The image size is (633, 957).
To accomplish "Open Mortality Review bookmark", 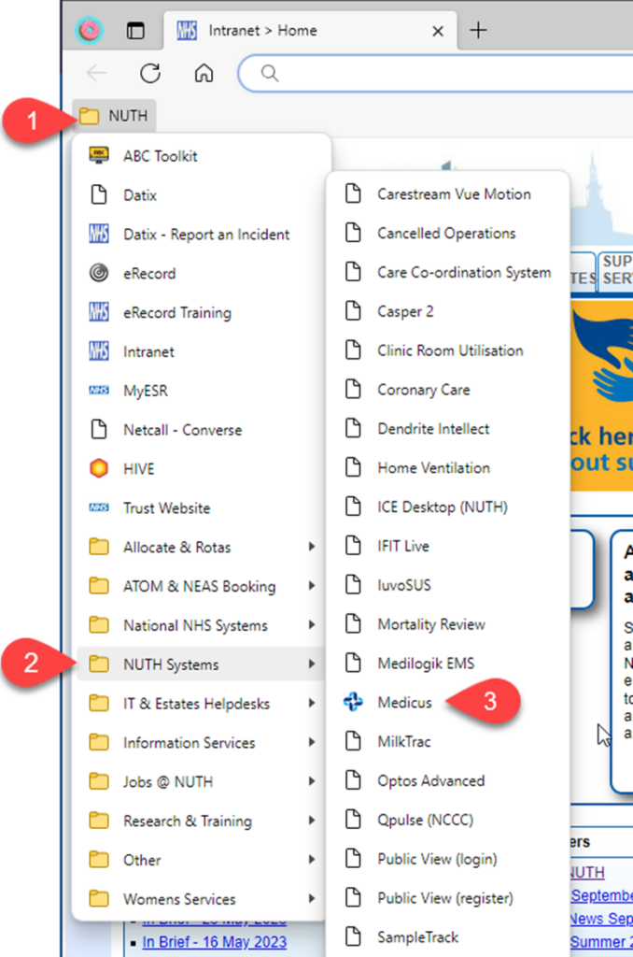I will pyautogui.click(x=447, y=623).
